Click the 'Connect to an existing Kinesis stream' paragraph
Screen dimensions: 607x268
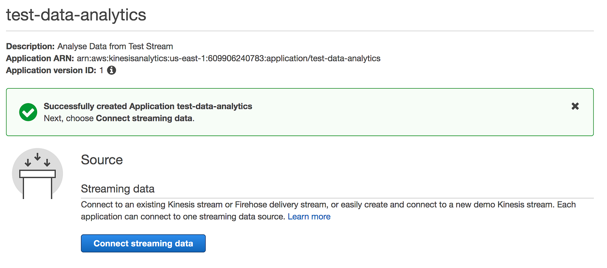328,205
